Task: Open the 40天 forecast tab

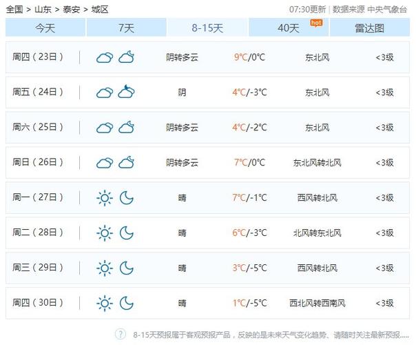Action: tap(289, 28)
